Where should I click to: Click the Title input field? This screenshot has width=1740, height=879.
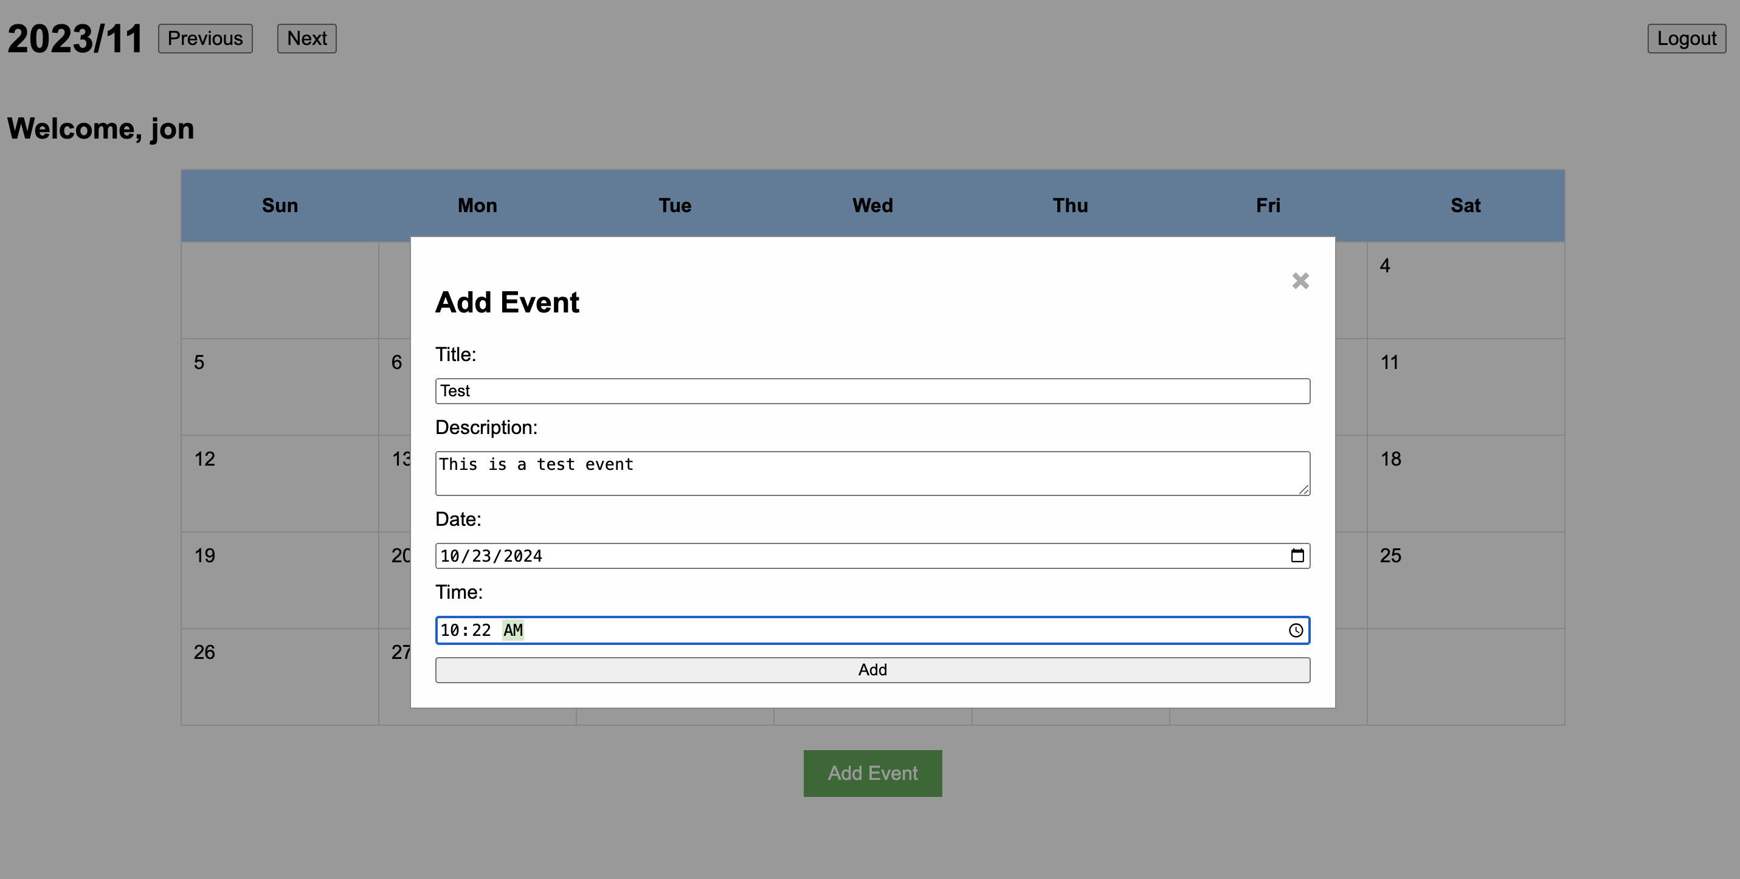click(x=872, y=391)
